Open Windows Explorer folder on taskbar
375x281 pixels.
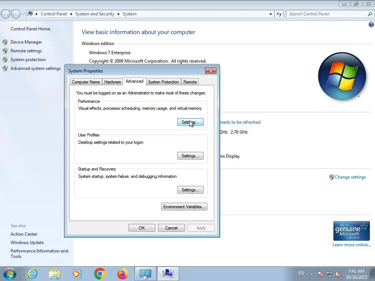click(x=55, y=274)
